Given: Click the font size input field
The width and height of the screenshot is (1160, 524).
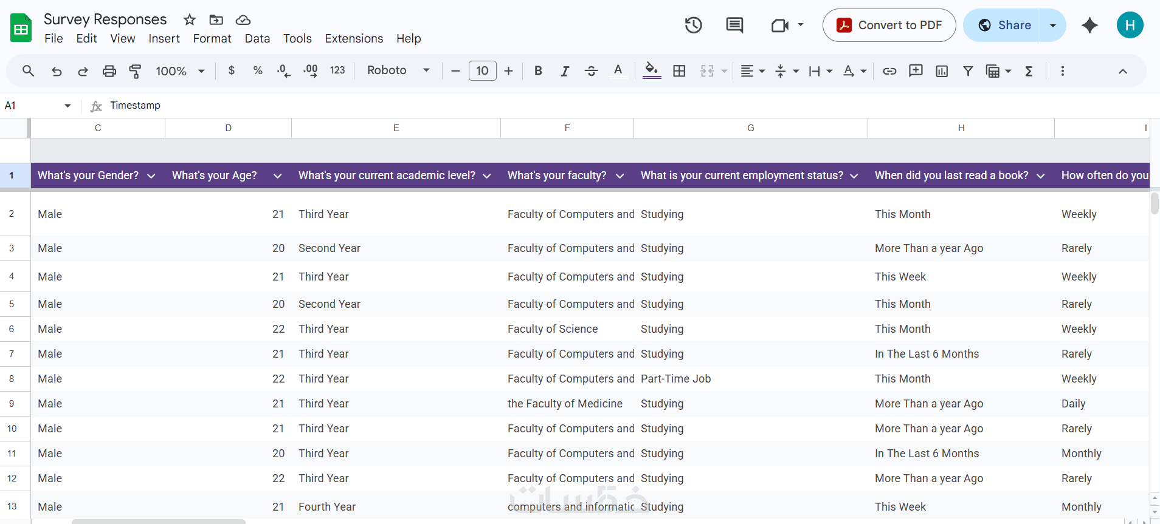Looking at the screenshot, I should pyautogui.click(x=482, y=71).
